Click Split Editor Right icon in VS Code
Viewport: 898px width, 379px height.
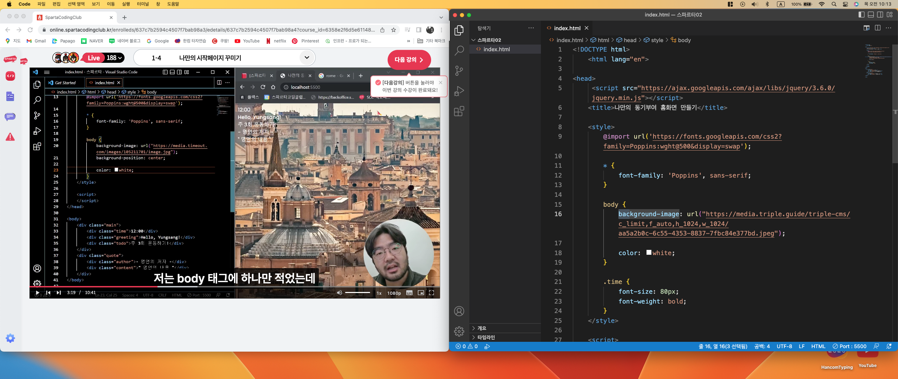coord(878,28)
